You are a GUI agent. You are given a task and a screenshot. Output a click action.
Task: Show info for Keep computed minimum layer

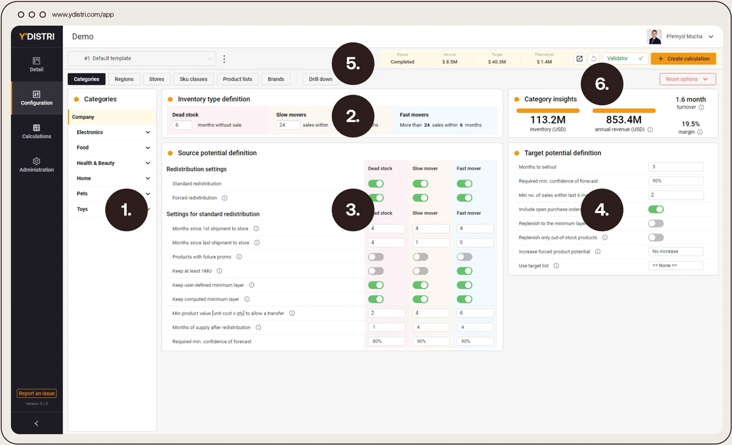click(x=247, y=299)
